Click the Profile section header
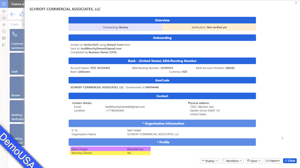This screenshot has width=300, height=168. (x=162, y=142)
